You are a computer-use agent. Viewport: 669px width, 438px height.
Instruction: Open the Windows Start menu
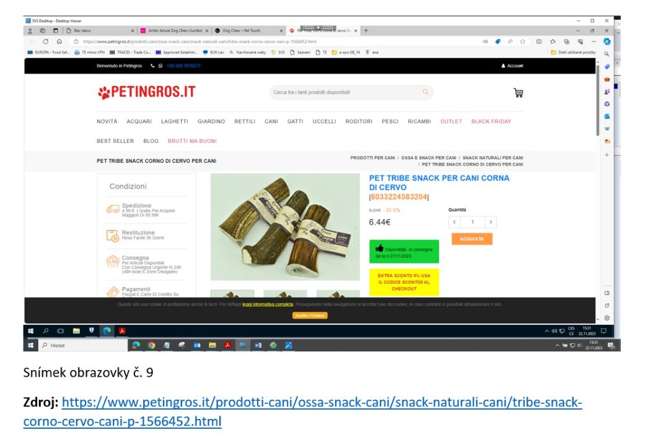pyautogui.click(x=30, y=330)
